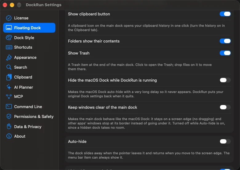Go to Appearance settings
The height and width of the screenshot is (170, 240).
[29, 57]
